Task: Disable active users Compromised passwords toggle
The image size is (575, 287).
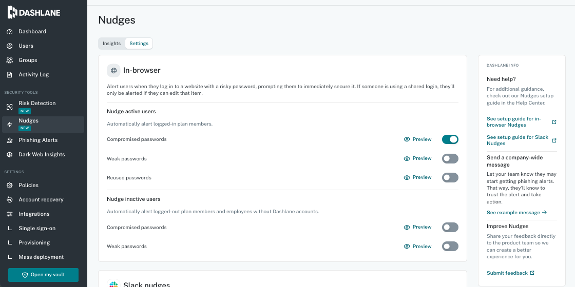Action: point(450,139)
